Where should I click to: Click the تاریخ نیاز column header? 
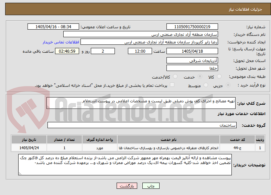29,140
